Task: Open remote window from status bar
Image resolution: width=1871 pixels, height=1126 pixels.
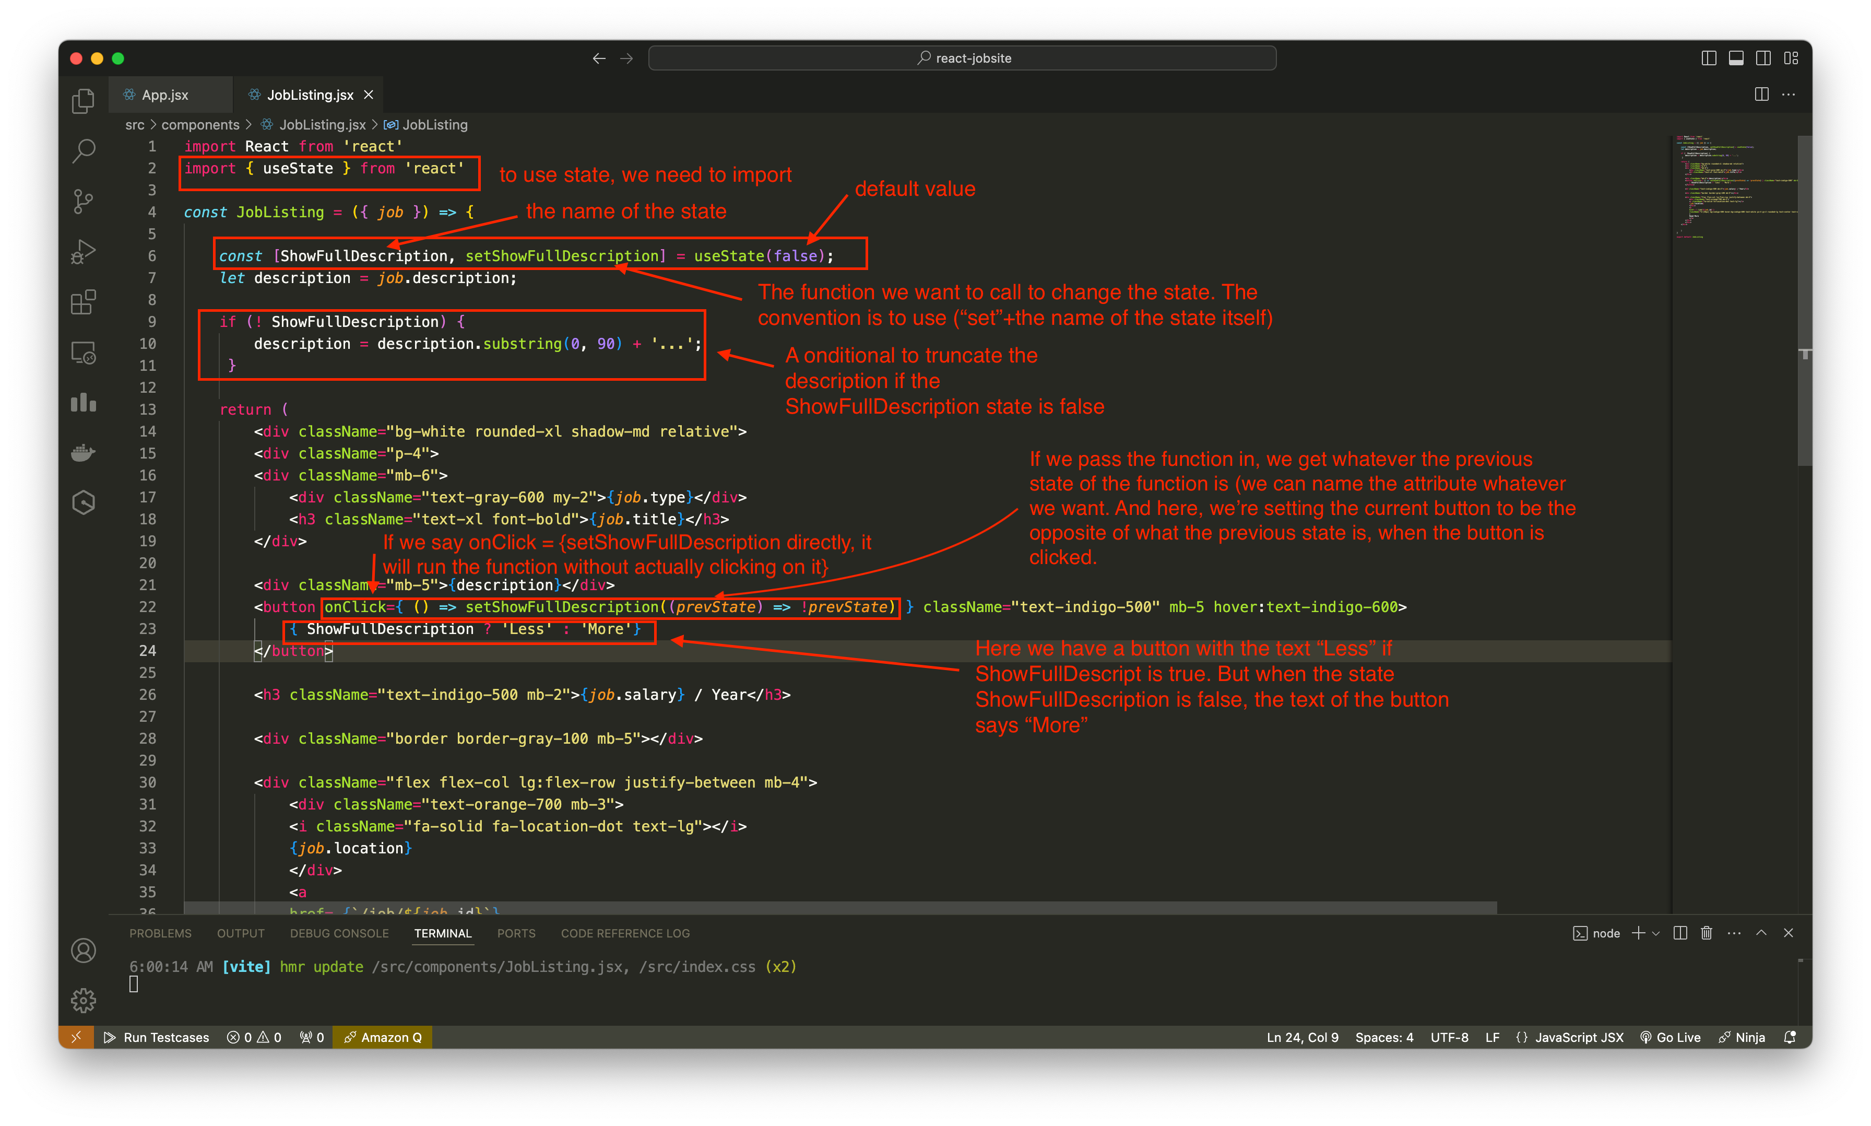Action: 76,1037
